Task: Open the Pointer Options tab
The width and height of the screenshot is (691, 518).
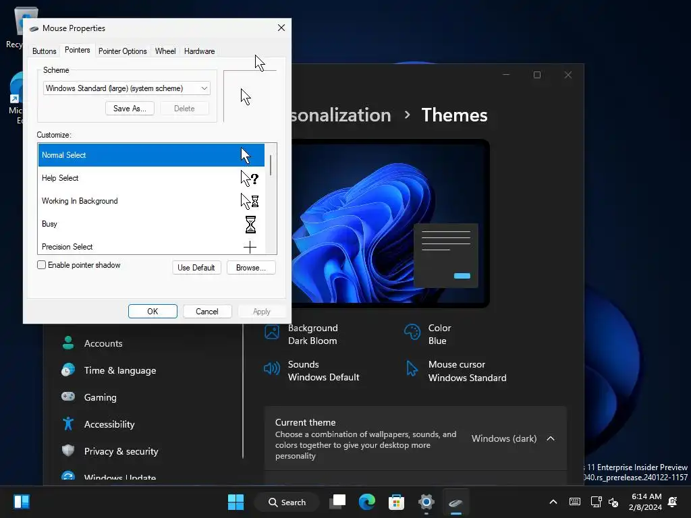Action: (123, 51)
